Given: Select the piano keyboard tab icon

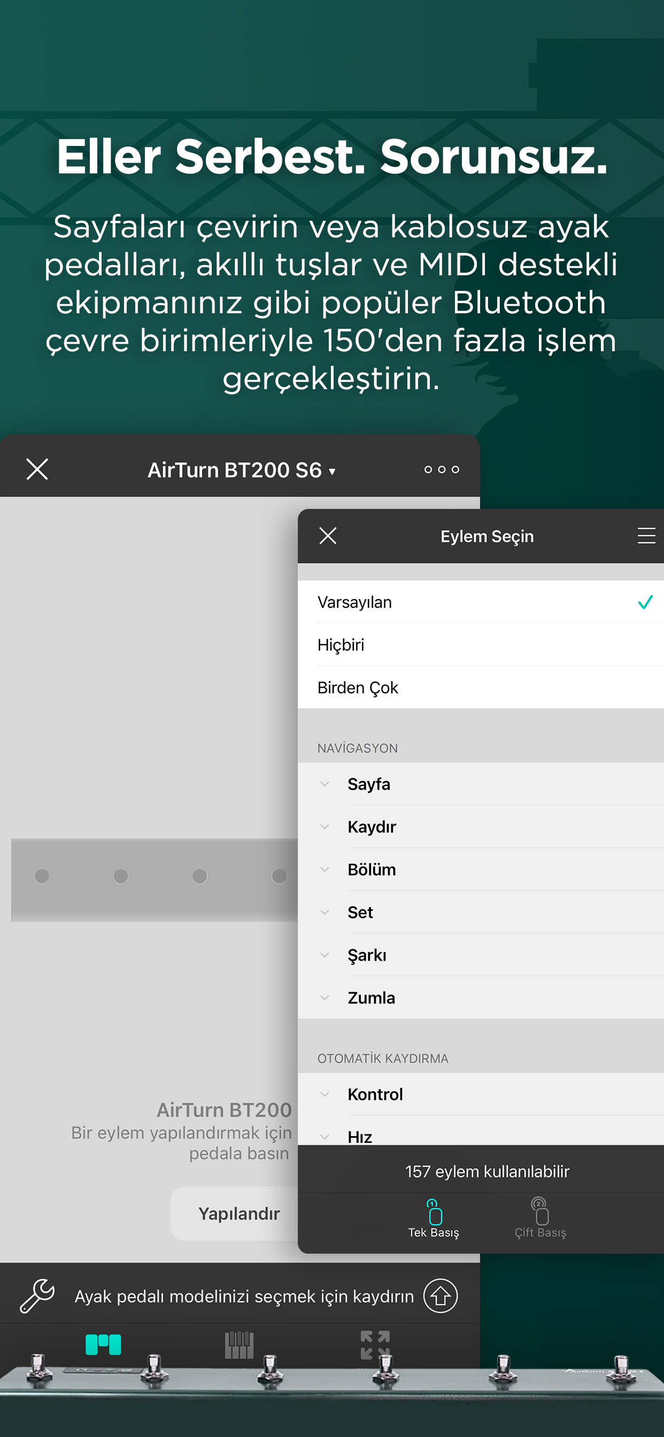Looking at the screenshot, I should (239, 1345).
